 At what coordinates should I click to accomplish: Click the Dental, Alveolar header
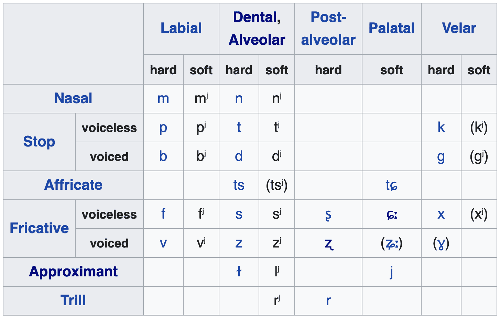[x=257, y=29]
